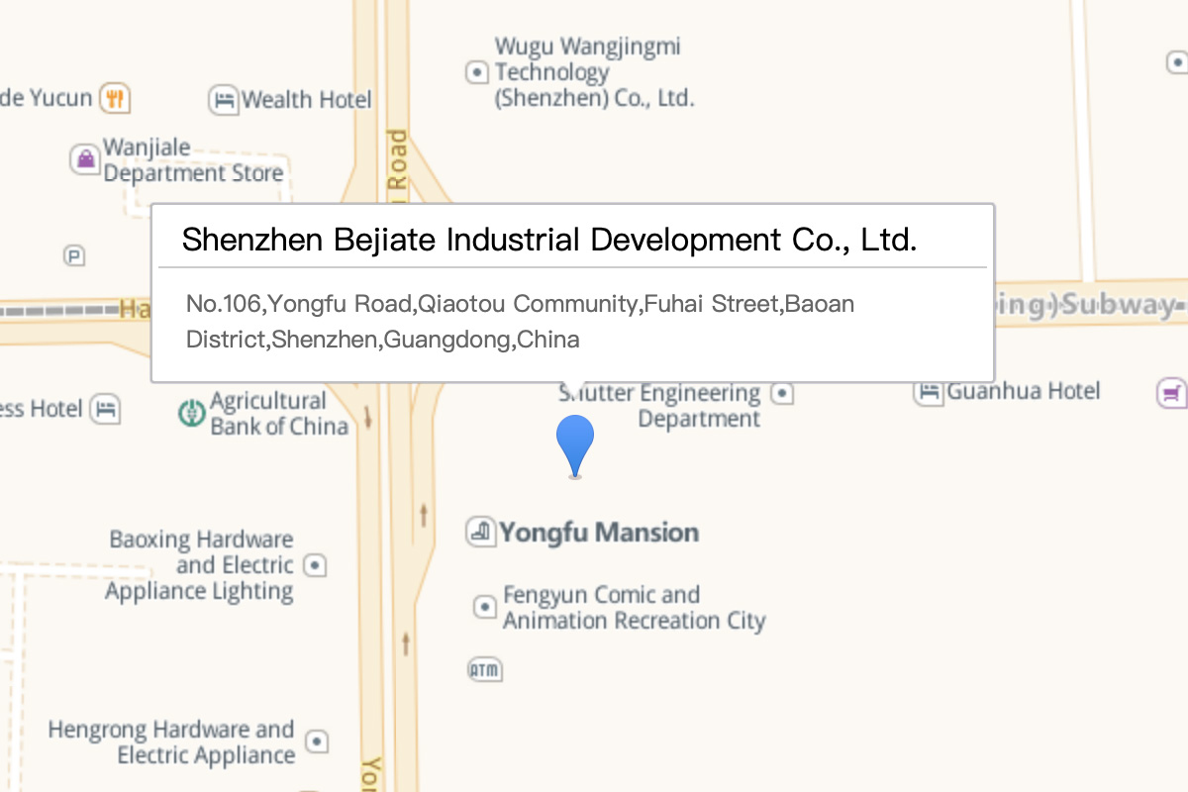This screenshot has height=792, width=1188.
Task: Select the Hengrong Hardware marker icon
Action: [x=317, y=742]
